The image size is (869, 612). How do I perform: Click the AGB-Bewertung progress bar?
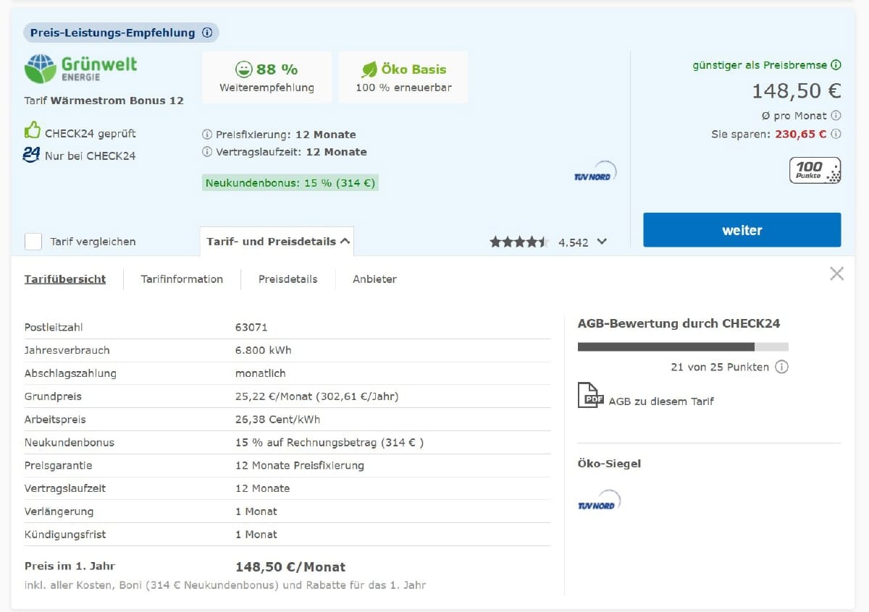pos(683,347)
